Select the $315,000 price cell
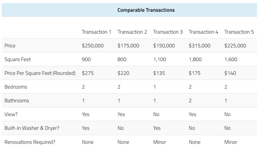261x150 pixels. pyautogui.click(x=200, y=45)
